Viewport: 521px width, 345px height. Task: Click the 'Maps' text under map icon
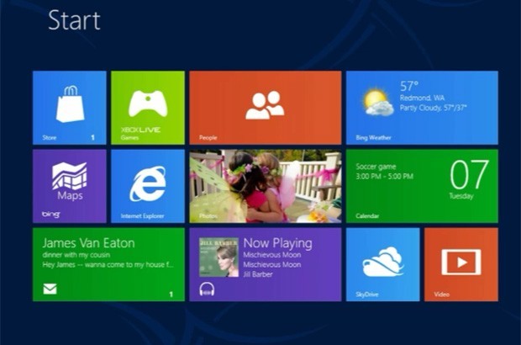[x=70, y=195]
